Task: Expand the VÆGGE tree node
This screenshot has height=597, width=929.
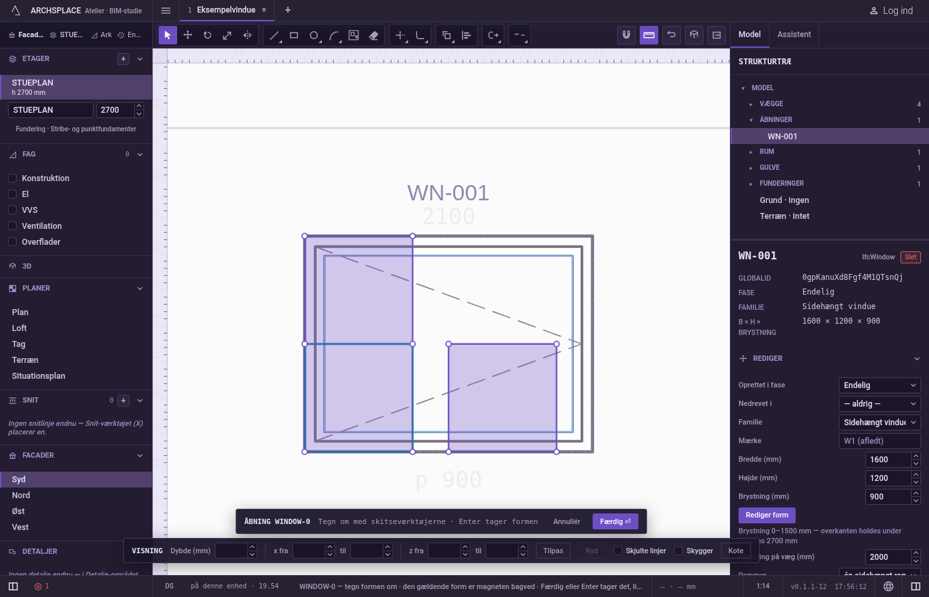Action: pos(751,104)
